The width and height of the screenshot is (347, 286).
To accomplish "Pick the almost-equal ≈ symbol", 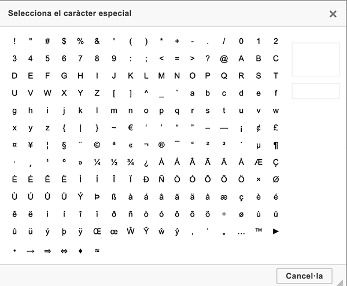I will pyautogui.click(x=97, y=251).
